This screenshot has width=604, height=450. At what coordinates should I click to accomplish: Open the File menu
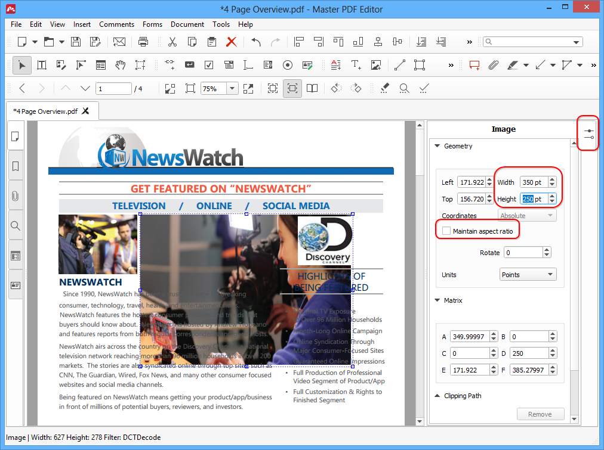16,24
